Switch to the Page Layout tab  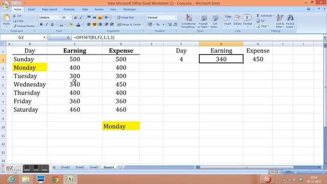[x=50, y=9]
